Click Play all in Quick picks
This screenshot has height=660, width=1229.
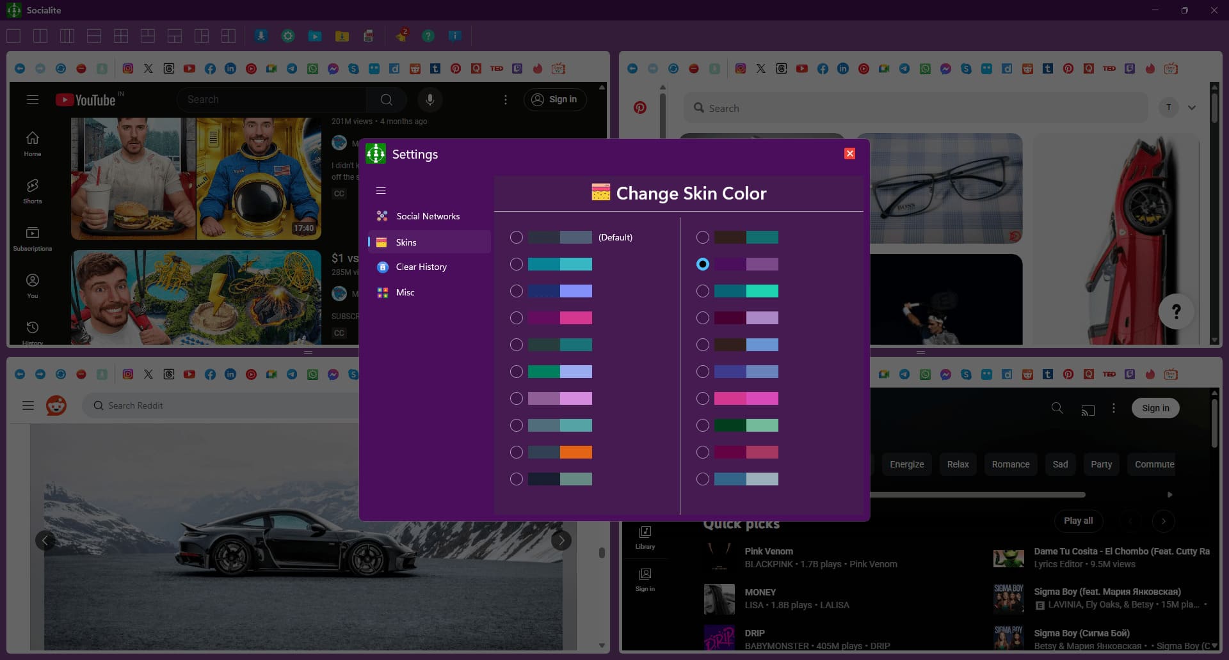(x=1078, y=521)
